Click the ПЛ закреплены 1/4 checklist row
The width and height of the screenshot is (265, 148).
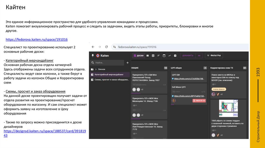[149, 85]
